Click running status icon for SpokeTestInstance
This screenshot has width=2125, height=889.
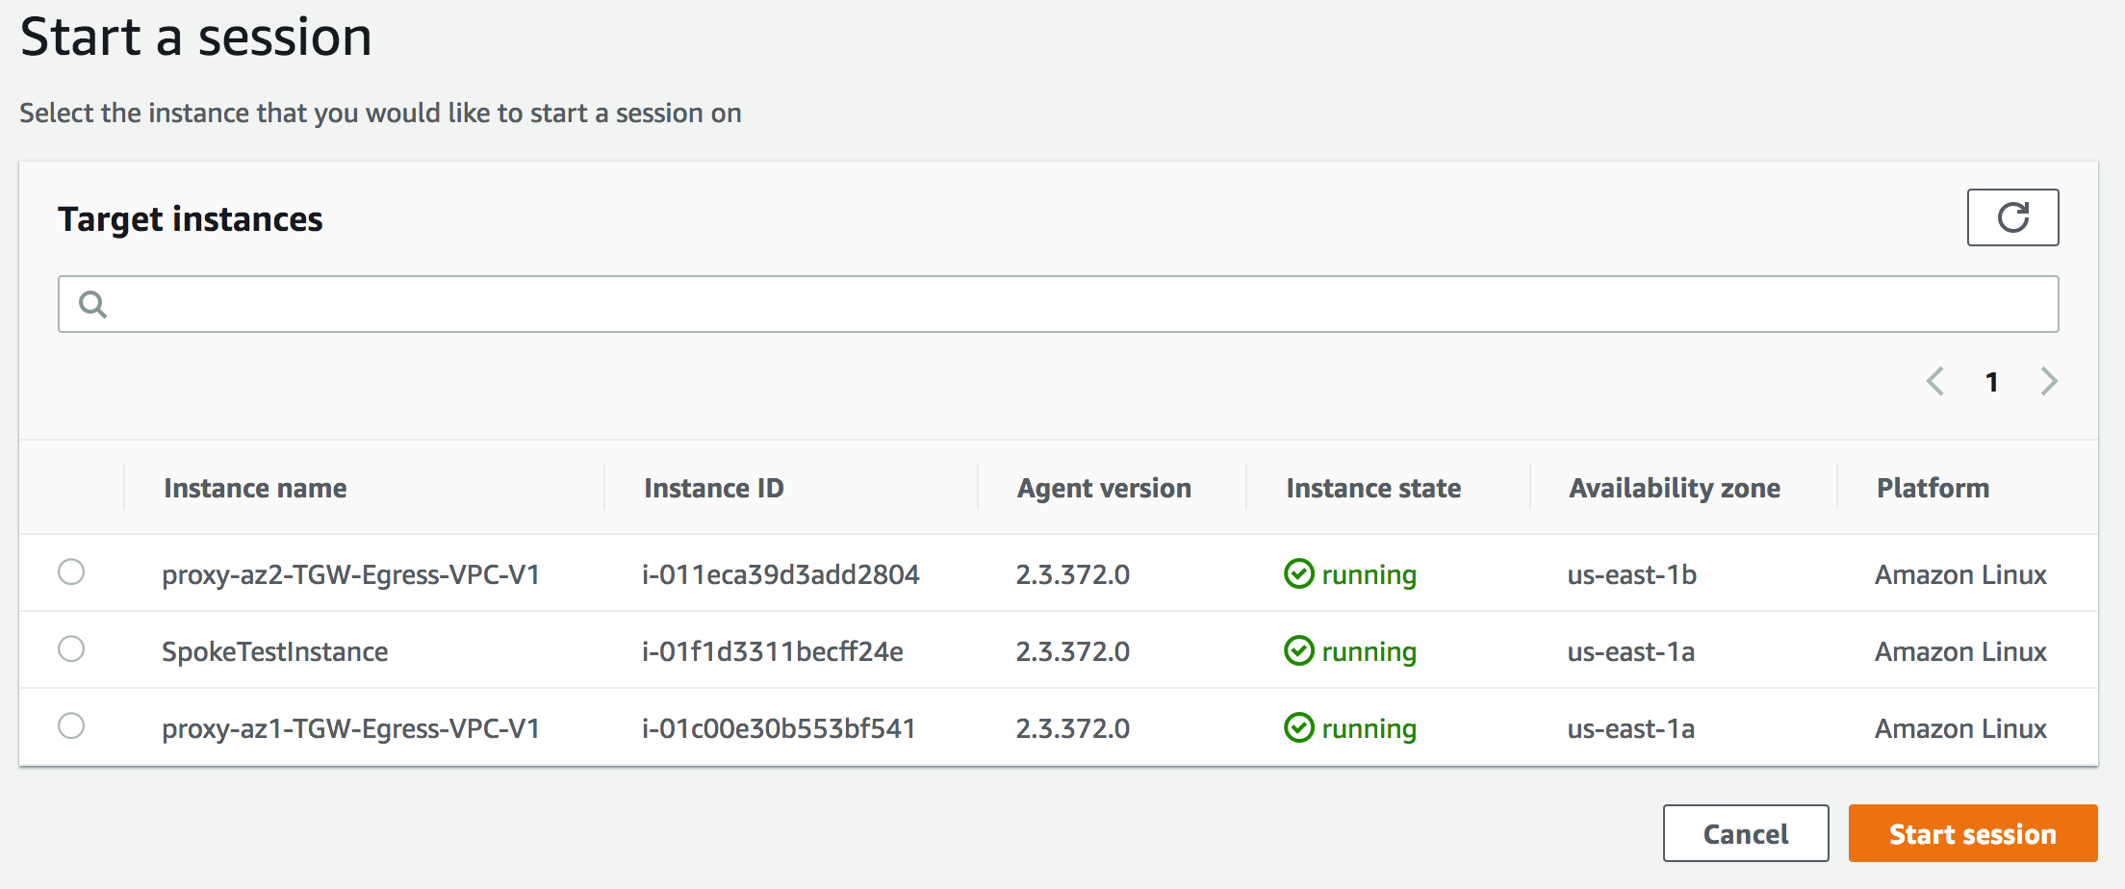coord(1298,651)
